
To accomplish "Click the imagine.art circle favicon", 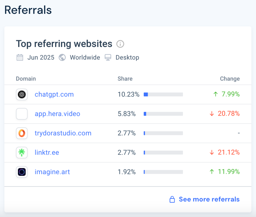I will click(x=22, y=172).
